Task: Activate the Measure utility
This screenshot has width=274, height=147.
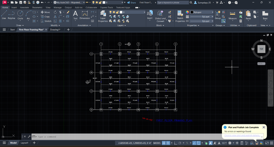Action: coord(233,14)
